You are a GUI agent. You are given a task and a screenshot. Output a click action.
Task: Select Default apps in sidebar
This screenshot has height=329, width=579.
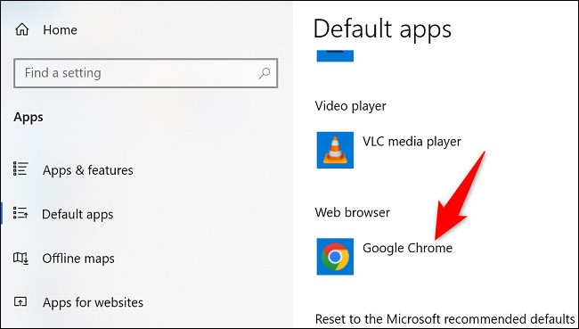pyautogui.click(x=77, y=214)
